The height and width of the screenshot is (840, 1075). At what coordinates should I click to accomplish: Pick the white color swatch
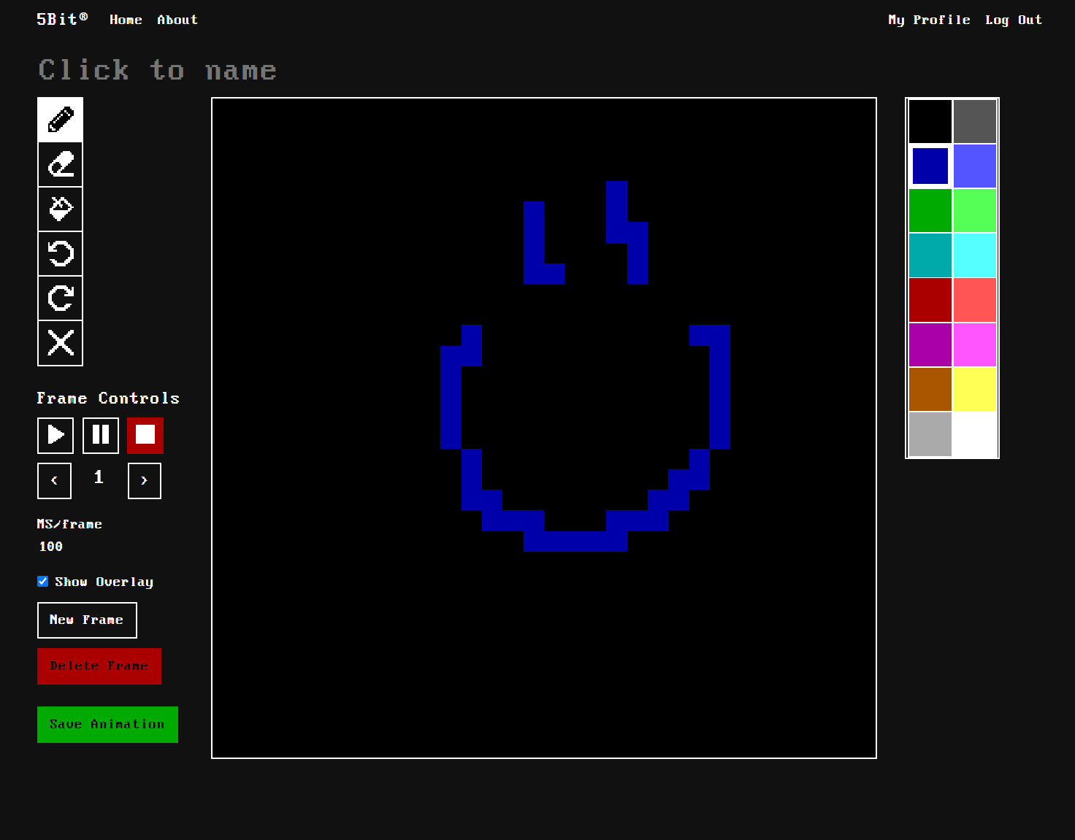click(975, 434)
